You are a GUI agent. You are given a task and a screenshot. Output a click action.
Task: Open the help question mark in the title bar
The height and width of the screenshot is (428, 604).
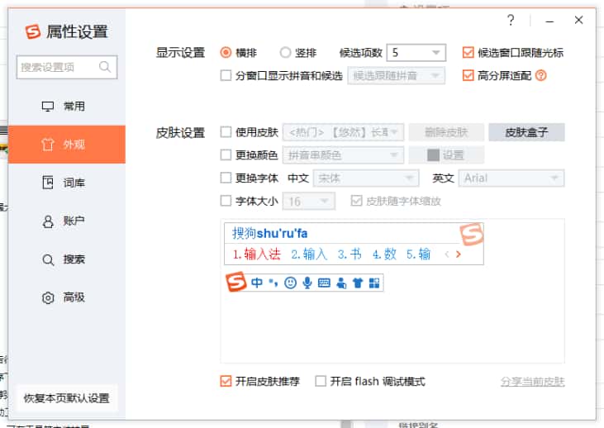(511, 20)
